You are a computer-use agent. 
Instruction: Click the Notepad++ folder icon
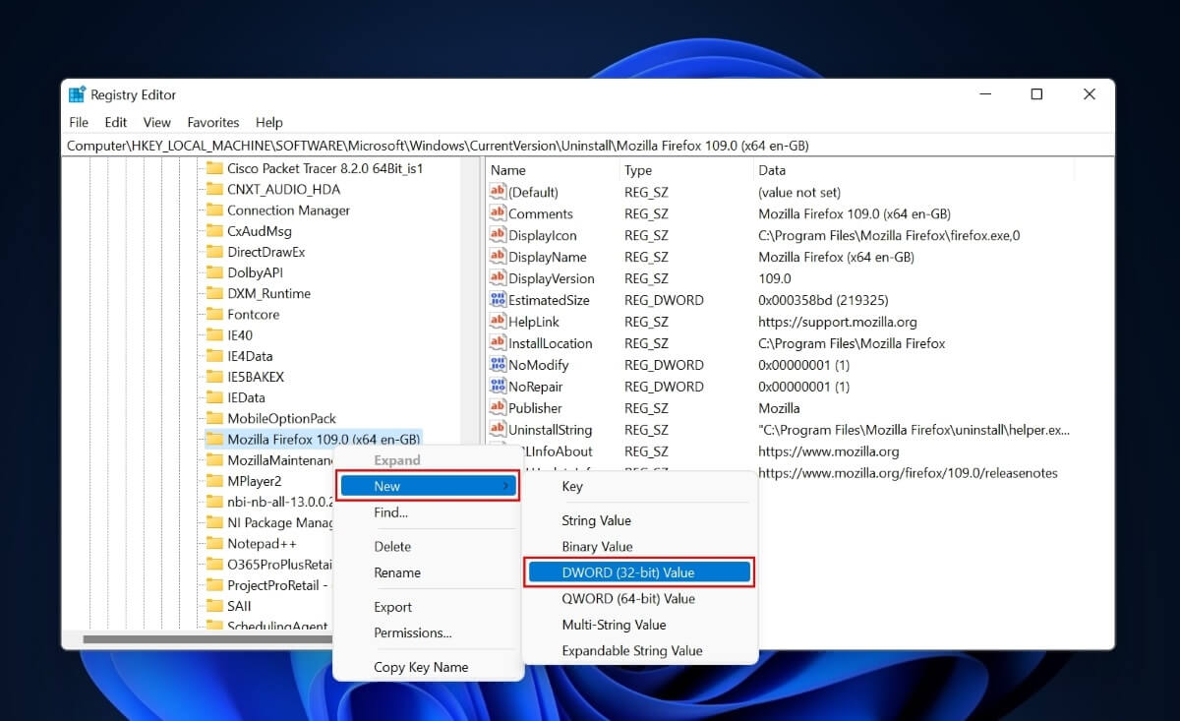[215, 543]
